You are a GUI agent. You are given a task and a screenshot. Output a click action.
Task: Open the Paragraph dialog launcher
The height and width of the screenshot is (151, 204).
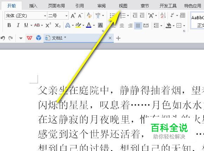184,31
